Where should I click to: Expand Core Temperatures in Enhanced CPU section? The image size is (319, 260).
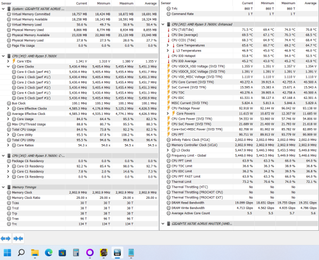[x=168, y=45]
